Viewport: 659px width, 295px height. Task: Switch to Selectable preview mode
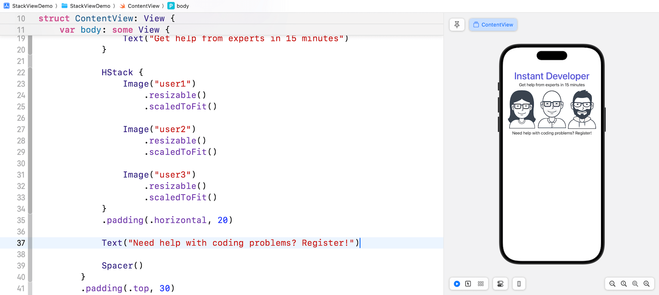(x=468, y=284)
